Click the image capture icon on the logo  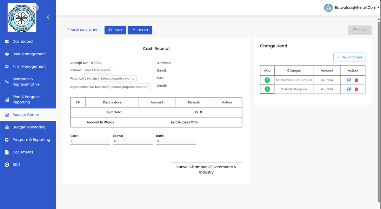(x=36, y=8)
